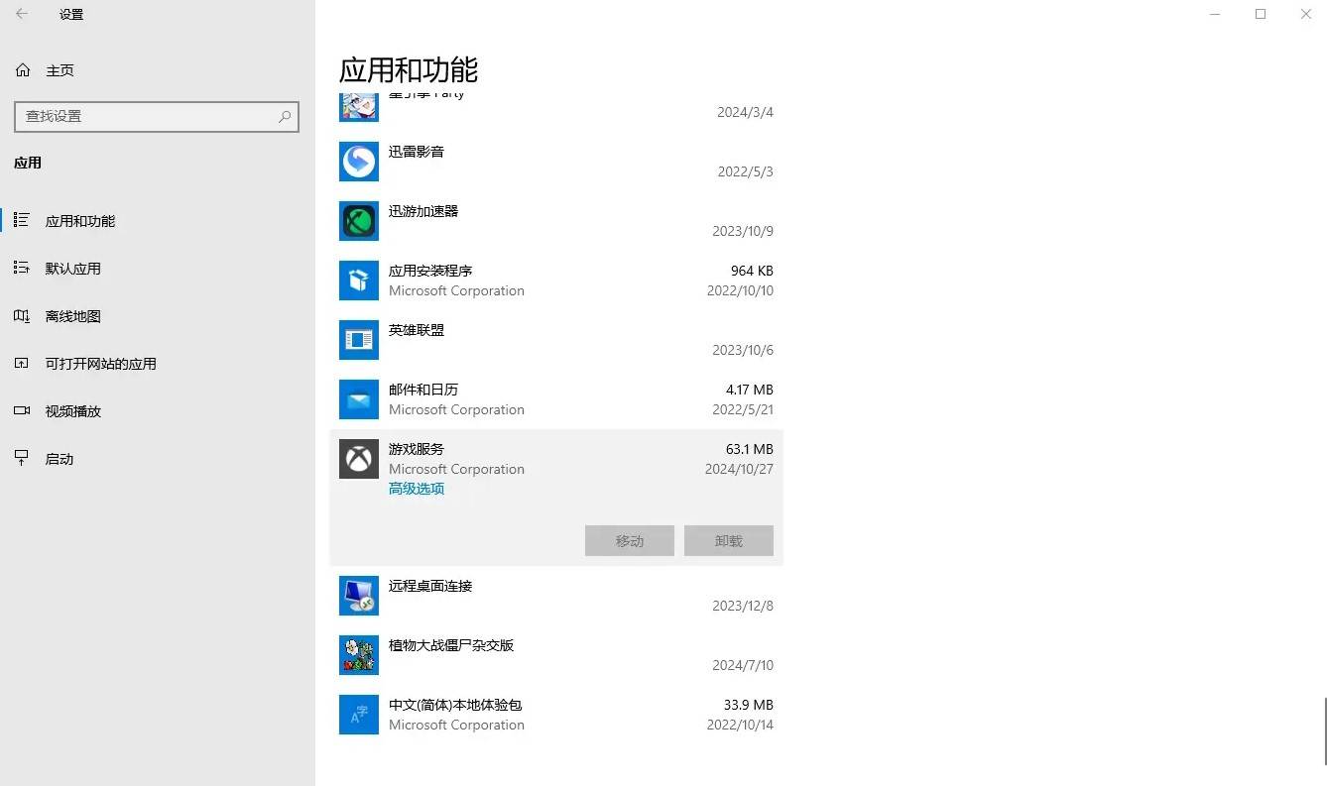Select the 邮件和日历 app name
Image resolution: width=1327 pixels, height=786 pixels.
tap(423, 390)
